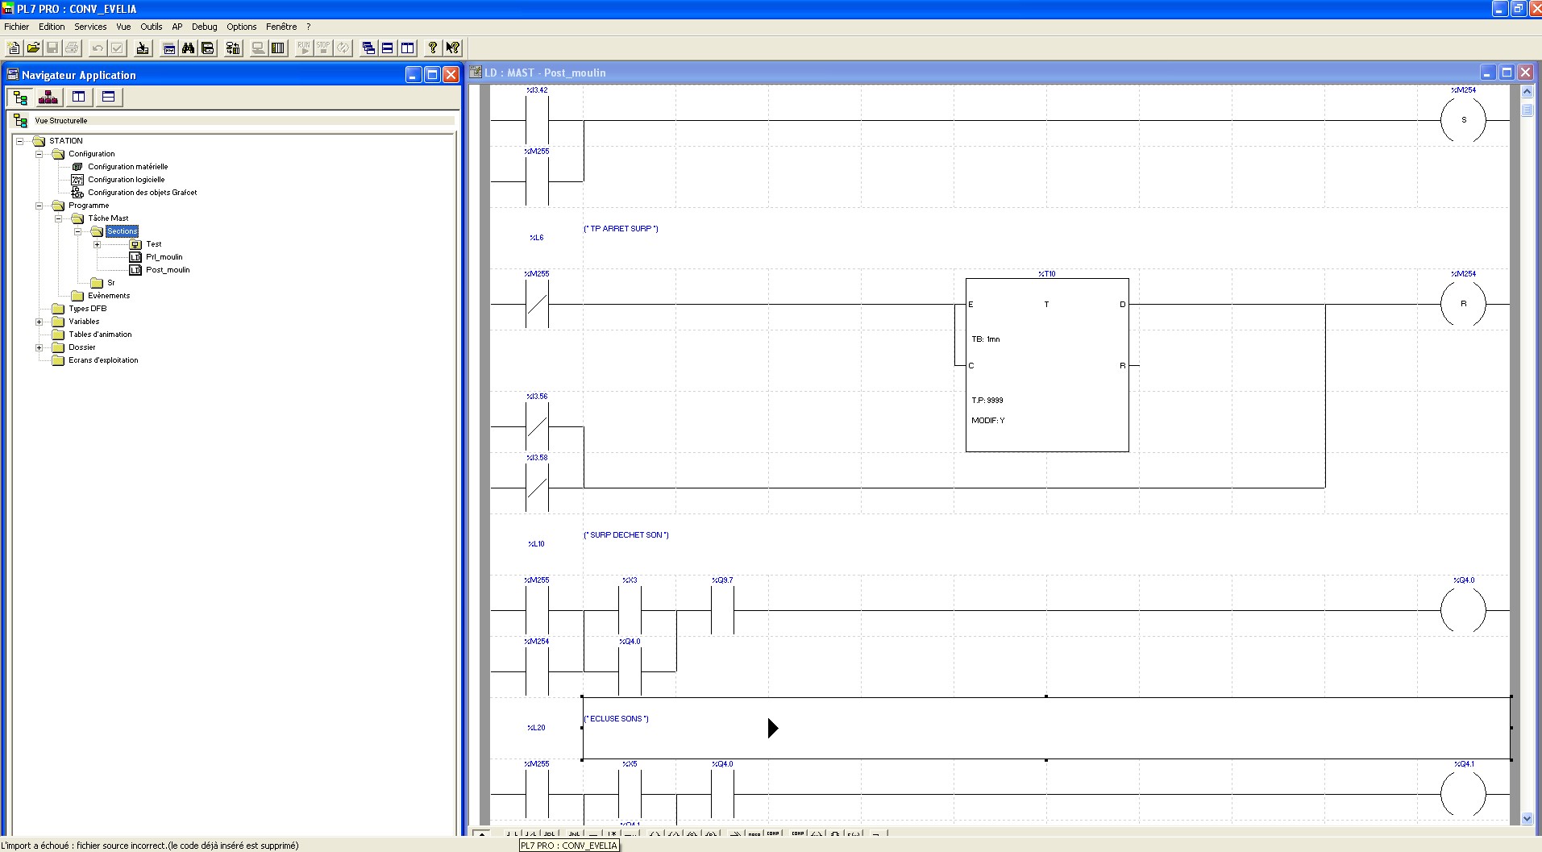Select Configuration matérielle in tree
1542x852 pixels.
pos(127,167)
